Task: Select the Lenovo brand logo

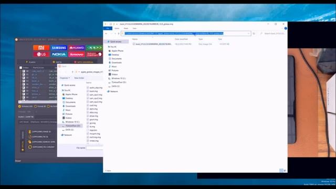Action: (77, 55)
